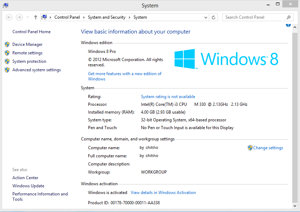The width and height of the screenshot is (300, 212).
Task: Open Windows Update
Action: pyautogui.click(x=28, y=186)
